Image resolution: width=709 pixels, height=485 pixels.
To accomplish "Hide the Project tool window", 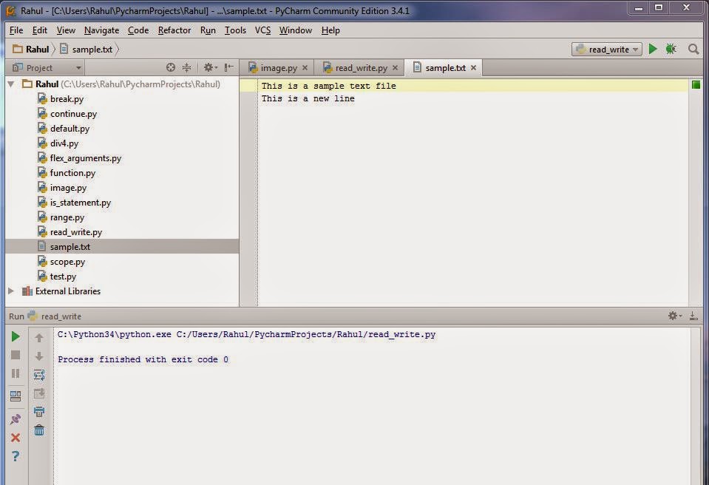I will (x=228, y=68).
